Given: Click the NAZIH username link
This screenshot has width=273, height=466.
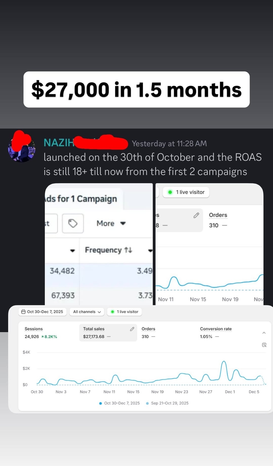Looking at the screenshot, I should point(59,143).
